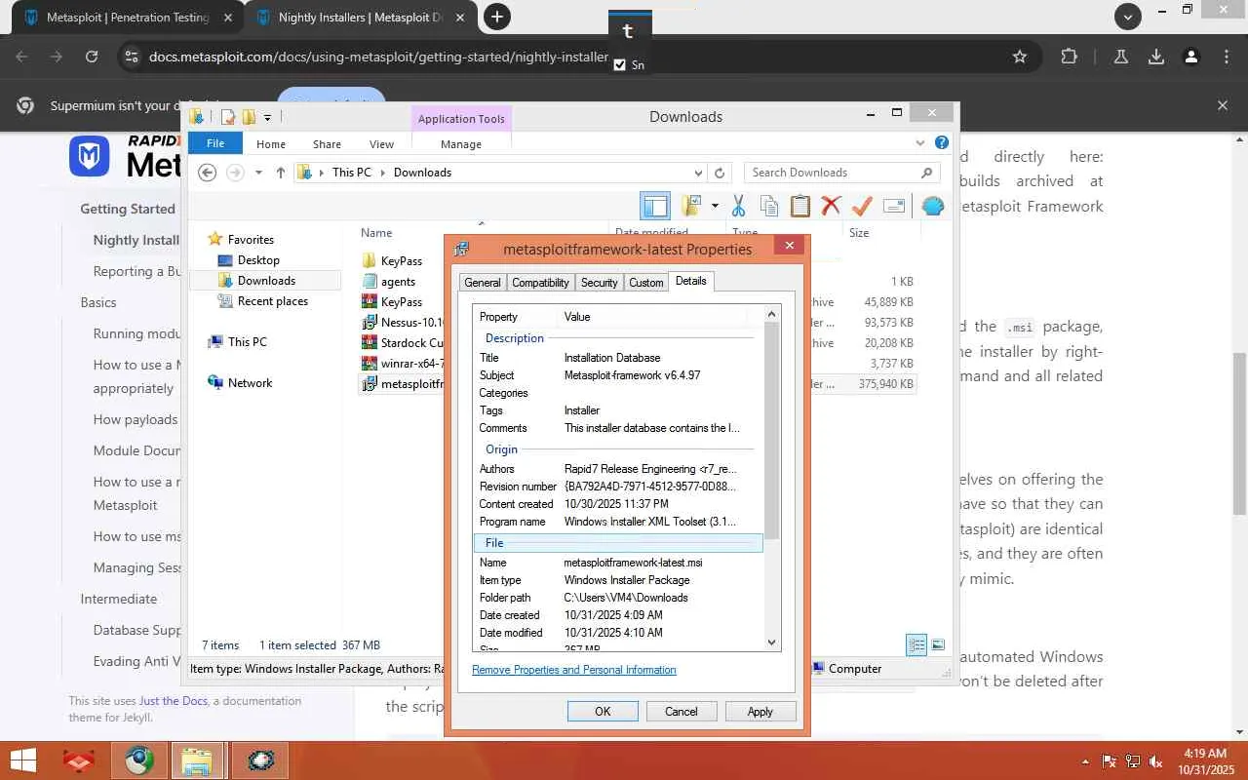Click the Properties details list scrollbar
The width and height of the screenshot is (1248, 780).
[x=772, y=429]
